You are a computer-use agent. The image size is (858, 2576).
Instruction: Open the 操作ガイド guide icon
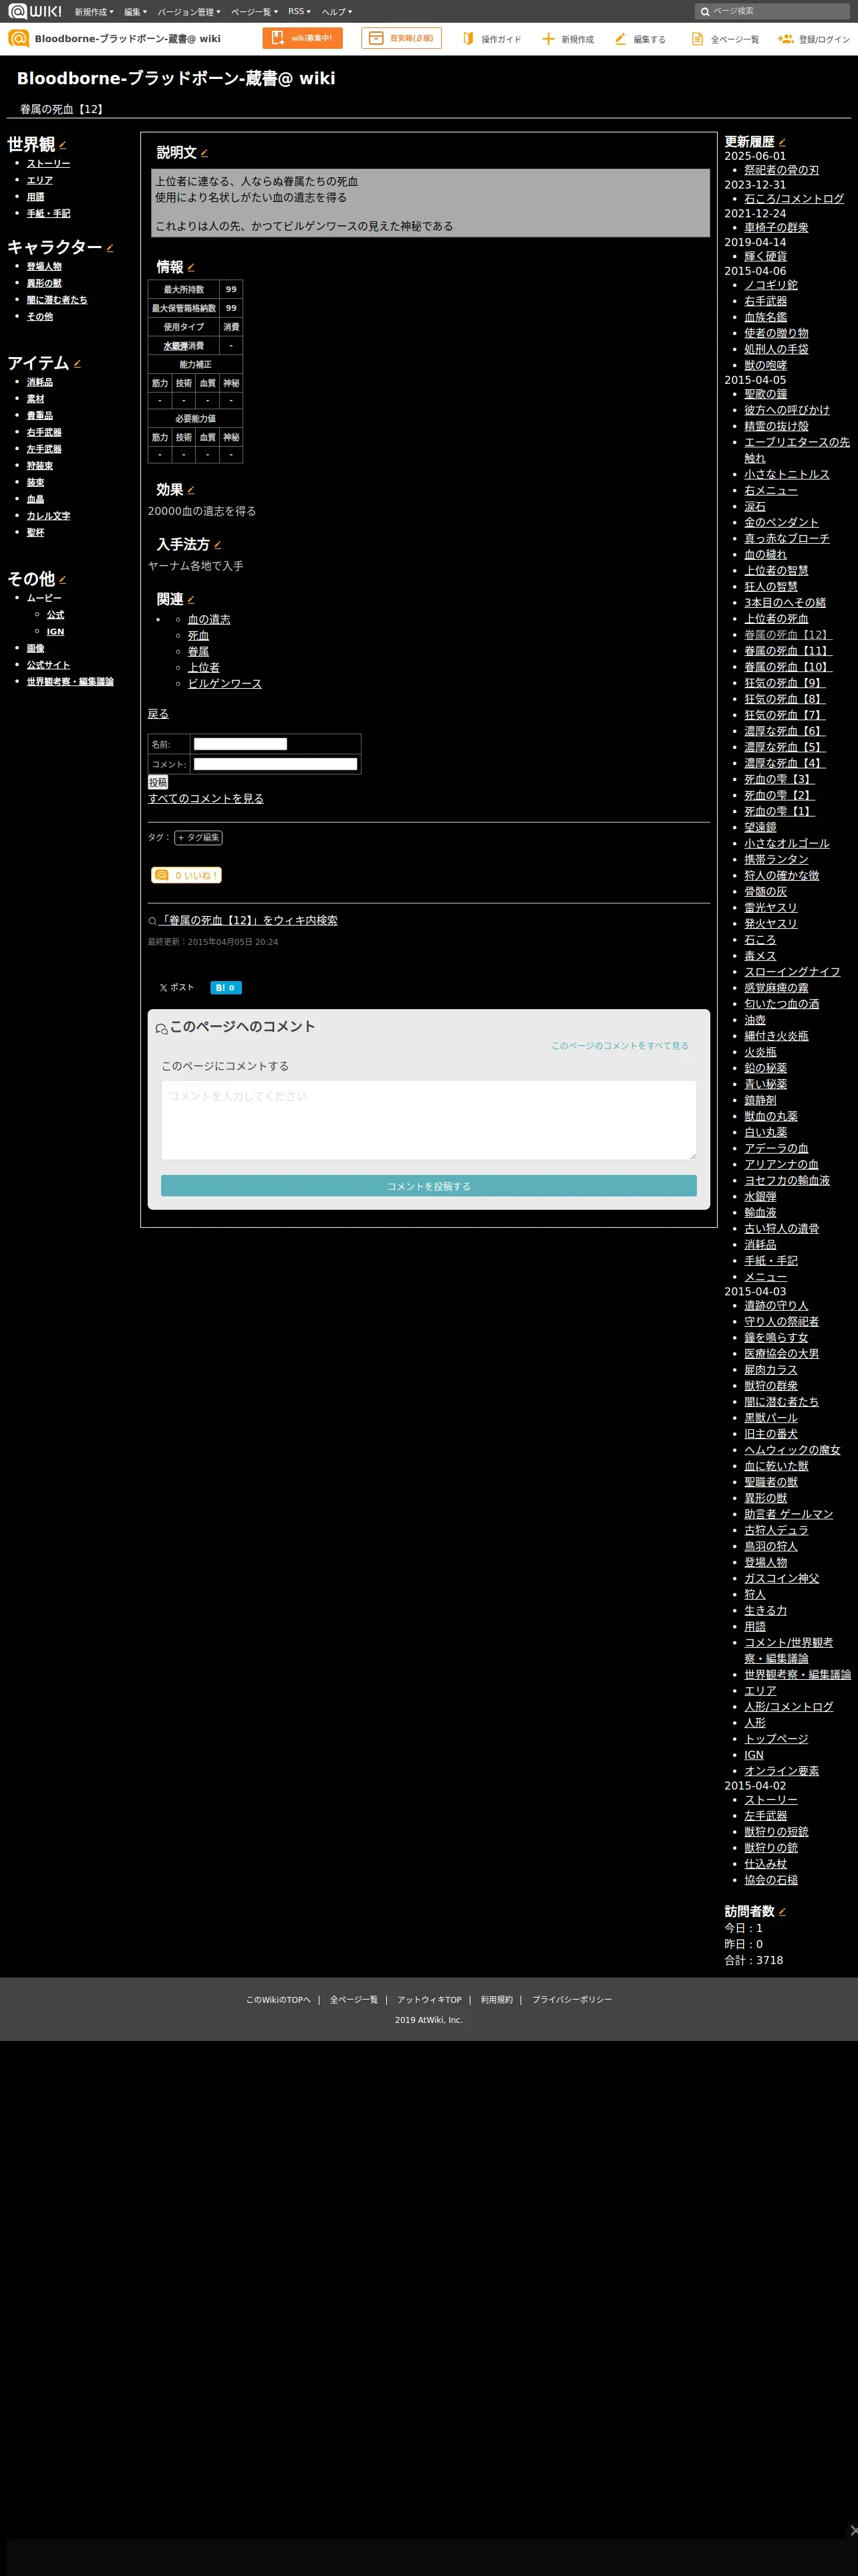point(468,38)
